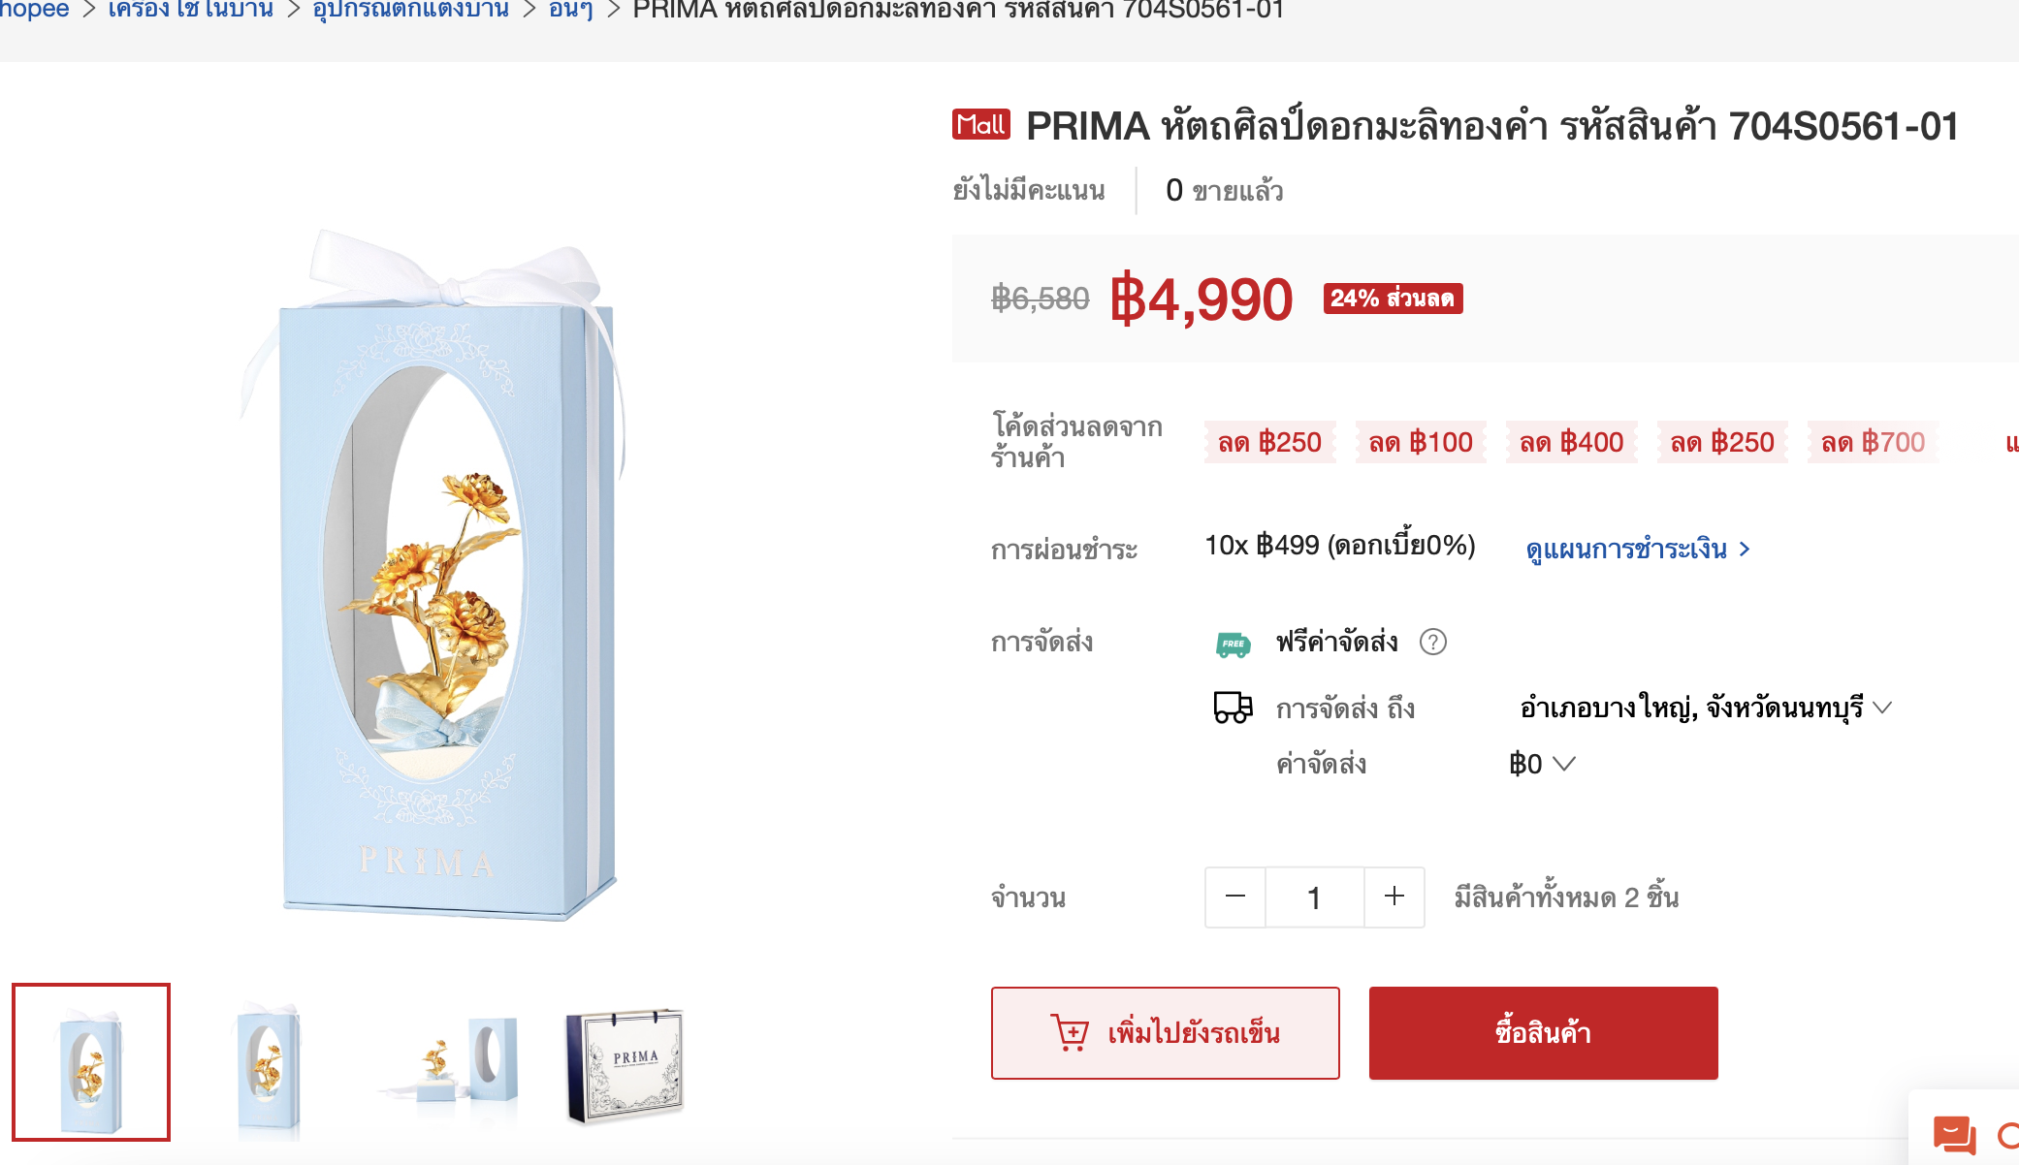Select the ลด ฿700 shop voucher
The width and height of the screenshot is (2019, 1165).
pyautogui.click(x=1873, y=443)
